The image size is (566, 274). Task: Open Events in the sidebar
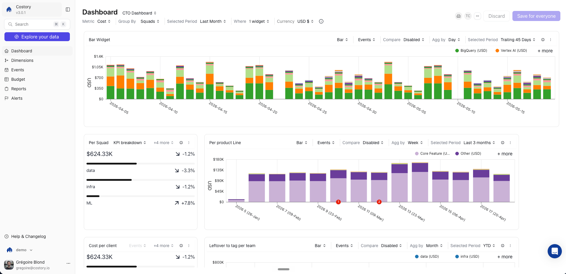pos(37,70)
